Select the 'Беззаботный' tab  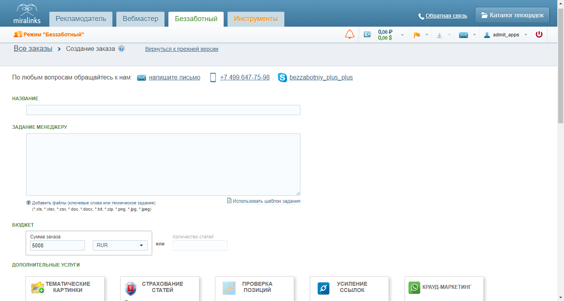(196, 19)
